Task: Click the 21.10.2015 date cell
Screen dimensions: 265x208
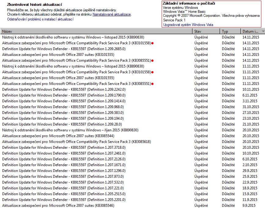Action: (251, 124)
